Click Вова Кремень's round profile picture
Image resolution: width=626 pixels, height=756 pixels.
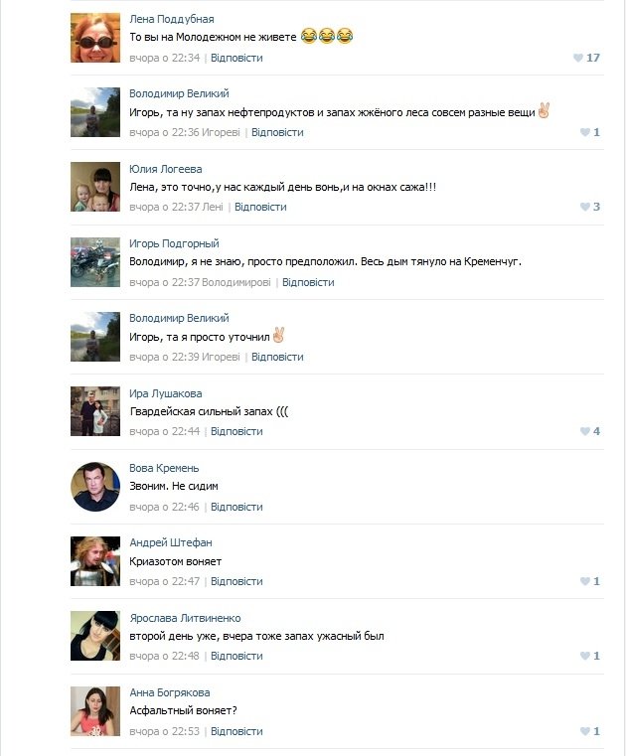click(x=95, y=487)
